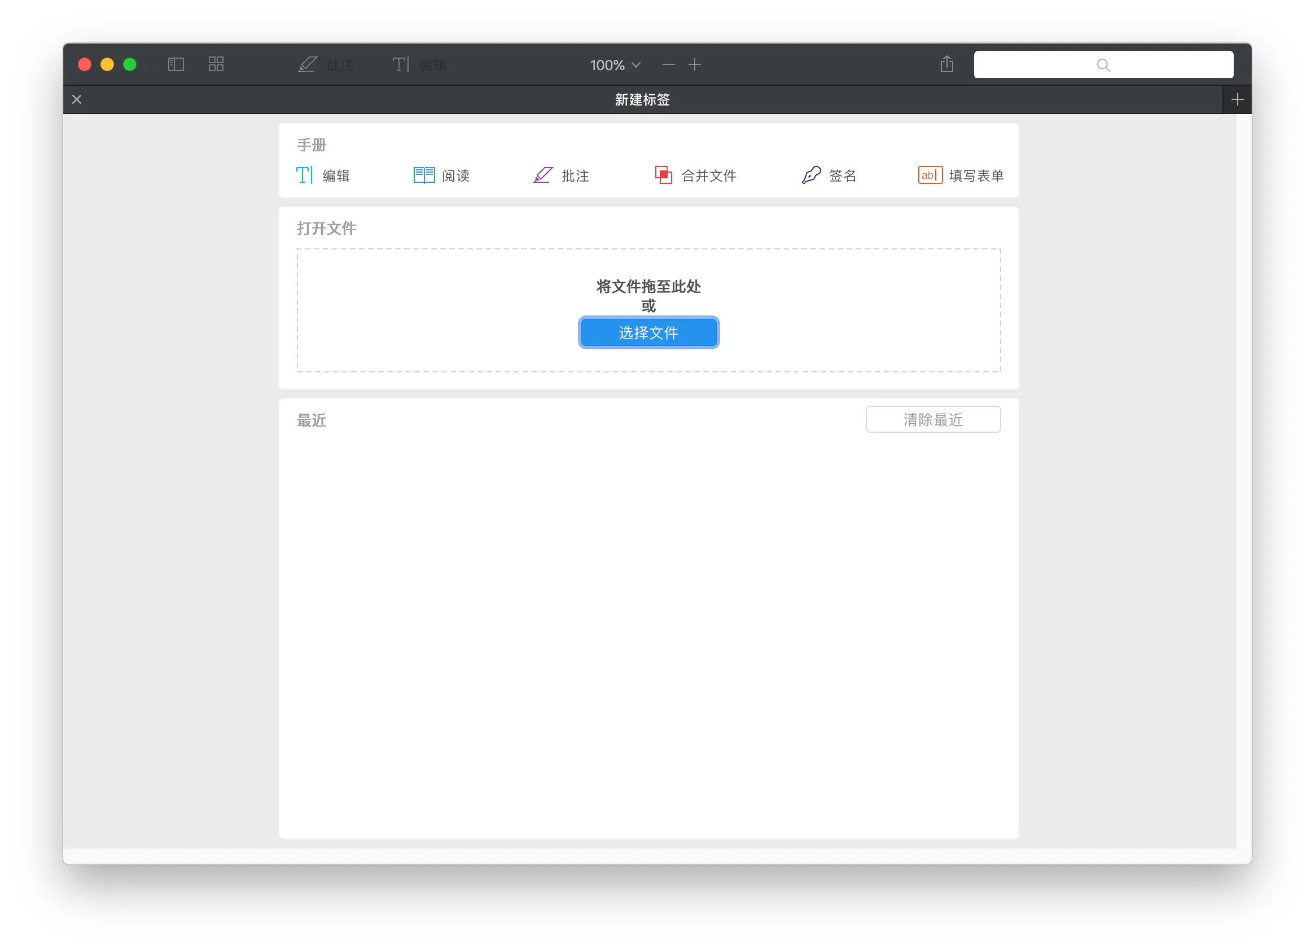Screen dimensions: 1315x948
Task: Open the 阅读 reading mode
Action: point(442,175)
